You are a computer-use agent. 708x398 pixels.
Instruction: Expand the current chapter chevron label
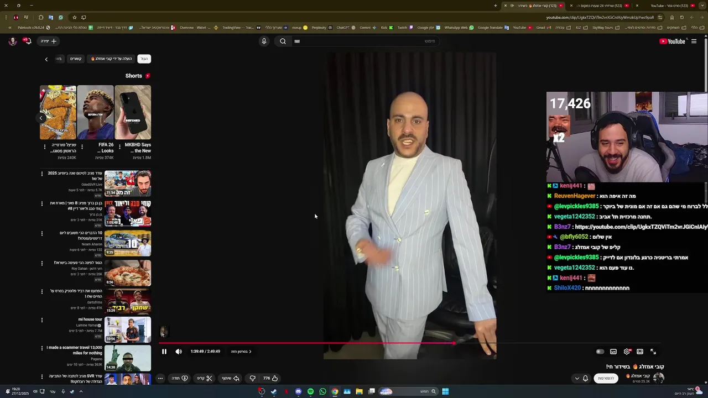241,352
